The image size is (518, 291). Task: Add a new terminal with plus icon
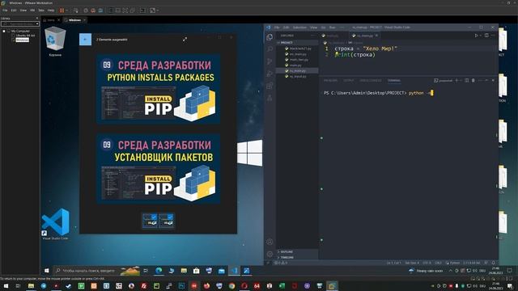(456, 81)
